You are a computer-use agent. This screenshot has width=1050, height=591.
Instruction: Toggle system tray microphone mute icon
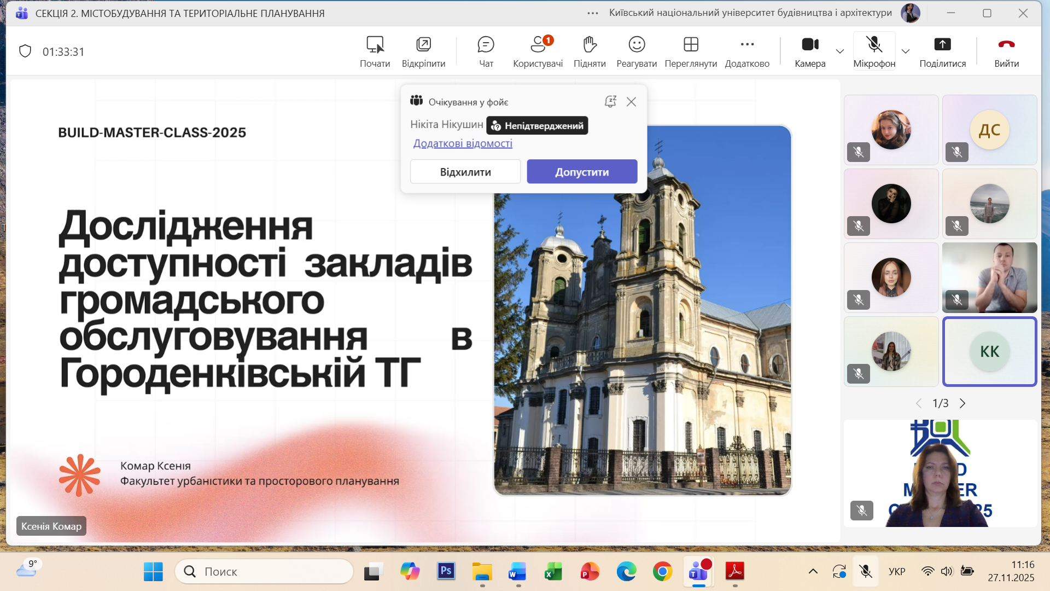click(x=866, y=571)
